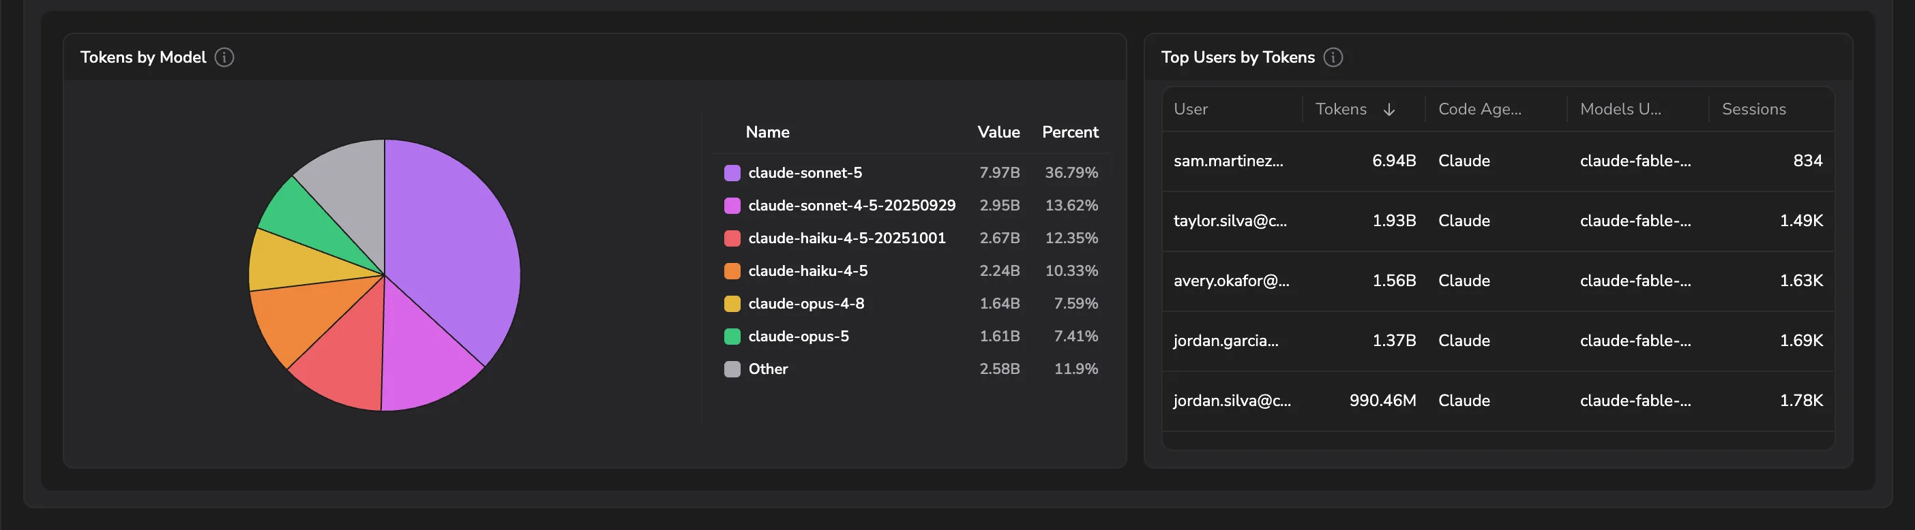
Task: Click the Percent legend column header
Action: pyautogui.click(x=1070, y=132)
